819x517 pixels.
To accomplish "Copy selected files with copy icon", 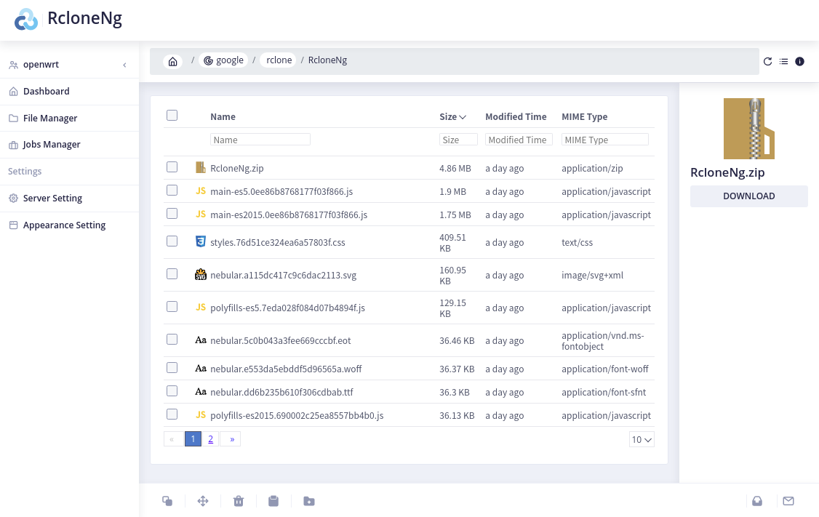I will click(167, 501).
